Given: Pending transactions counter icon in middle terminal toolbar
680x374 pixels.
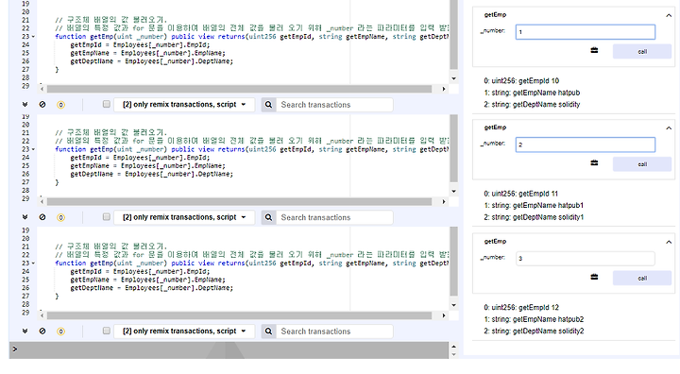Looking at the screenshot, I should click(60, 217).
